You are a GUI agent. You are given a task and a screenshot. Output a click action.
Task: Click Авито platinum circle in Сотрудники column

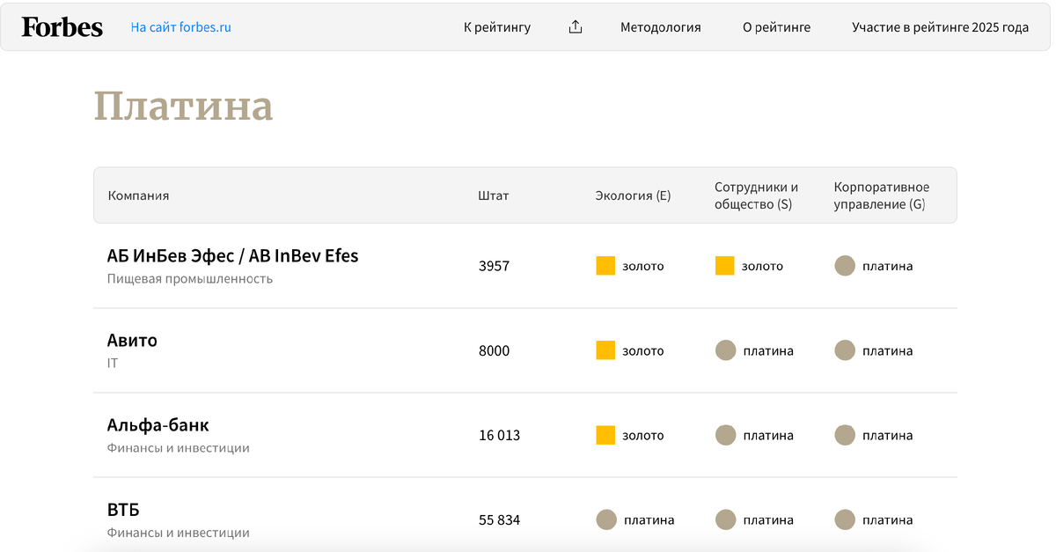click(x=725, y=350)
